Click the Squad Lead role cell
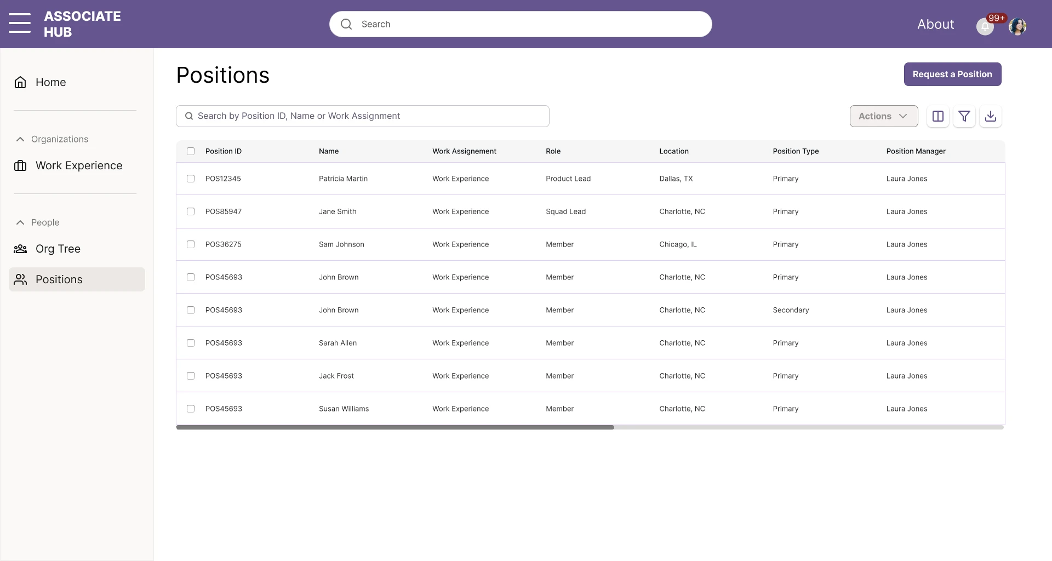Image resolution: width=1052 pixels, height=561 pixels. coord(565,211)
